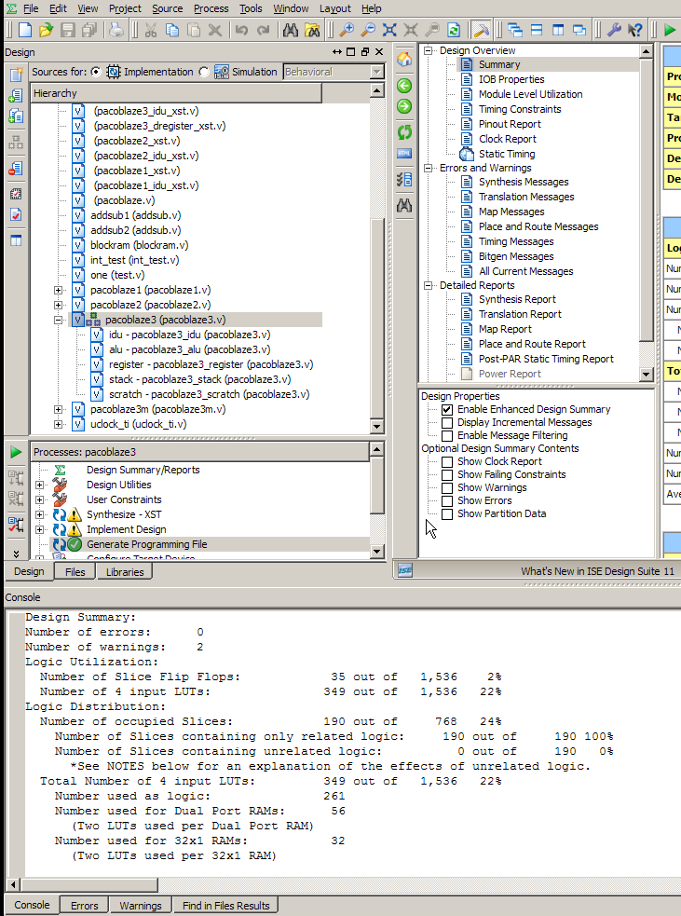
Task: Collapse the Errors and Warnings section
Action: 429,169
